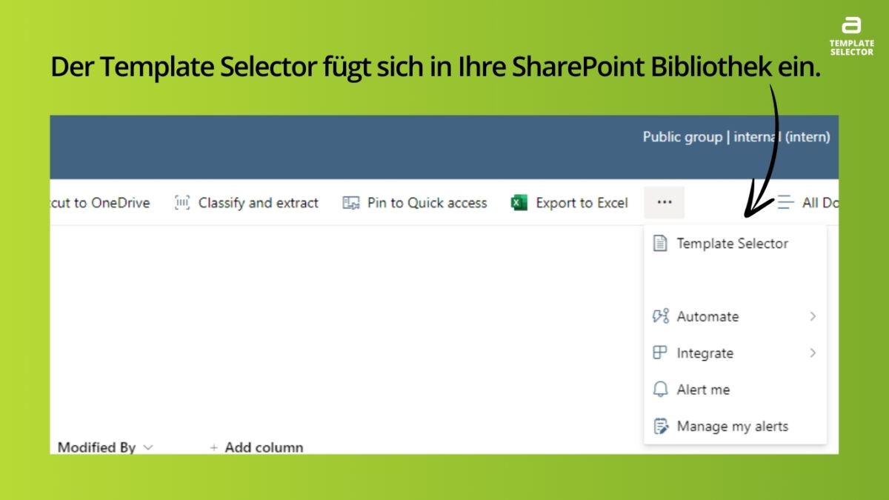The width and height of the screenshot is (889, 500).
Task: Select the Classify and extract icon
Action: click(x=182, y=202)
